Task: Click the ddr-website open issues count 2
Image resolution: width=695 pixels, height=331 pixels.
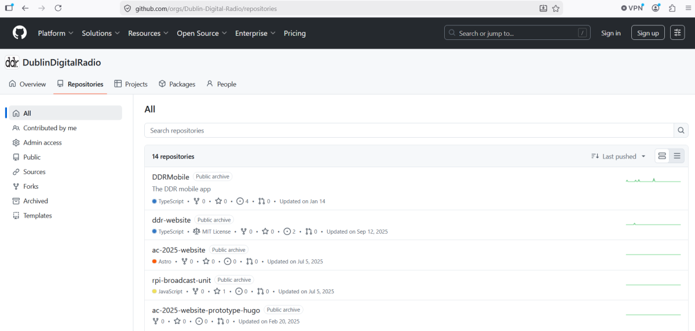Action: tap(290, 231)
